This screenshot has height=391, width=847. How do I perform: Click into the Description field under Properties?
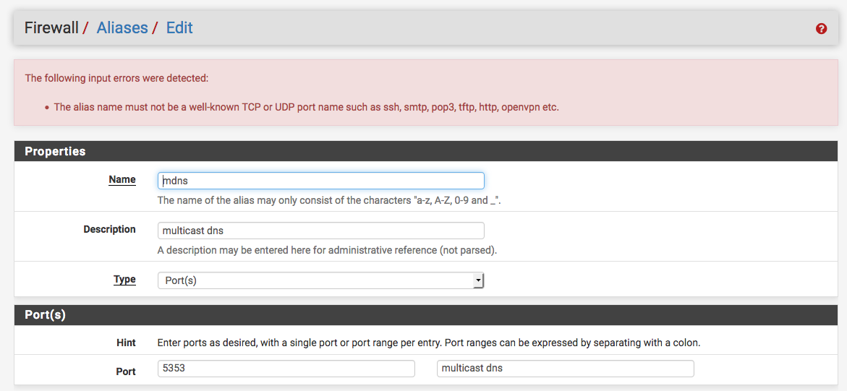pyautogui.click(x=321, y=231)
